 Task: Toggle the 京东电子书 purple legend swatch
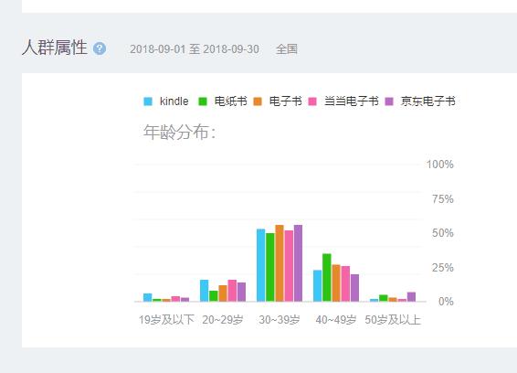pyautogui.click(x=389, y=101)
